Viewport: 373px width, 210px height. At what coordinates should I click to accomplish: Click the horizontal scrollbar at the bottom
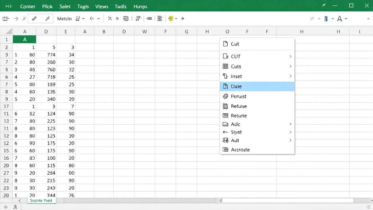coord(288,201)
